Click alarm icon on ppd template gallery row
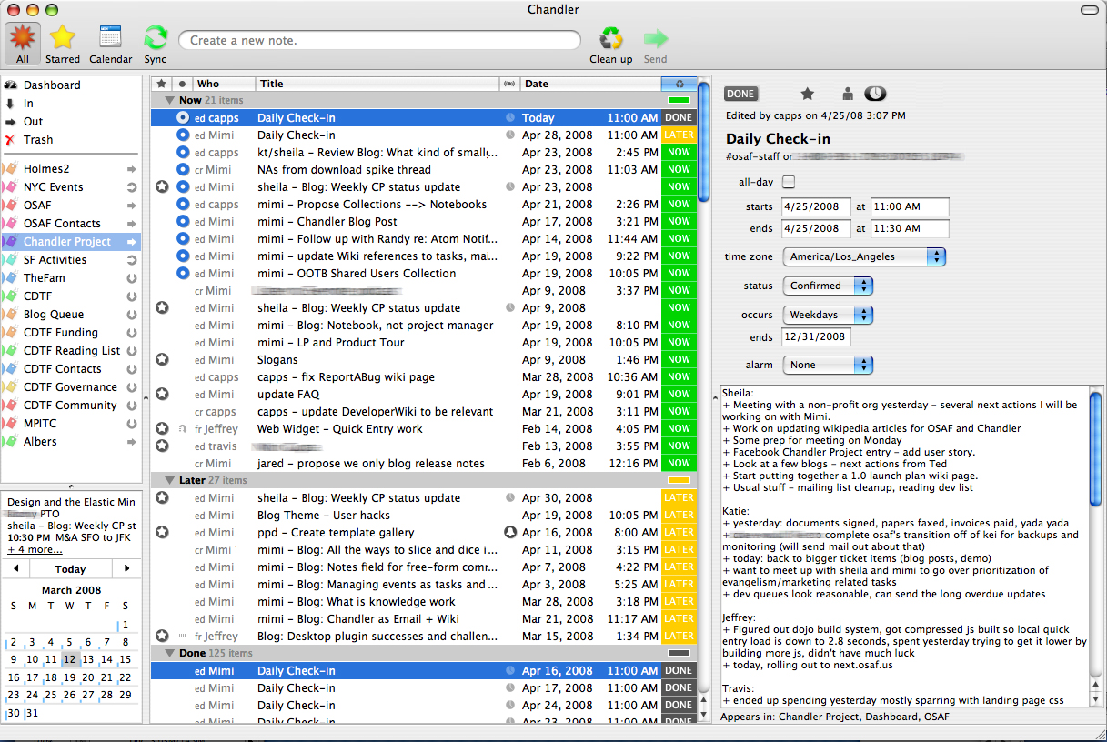Viewport: 1107px width, 742px height. 510,533
